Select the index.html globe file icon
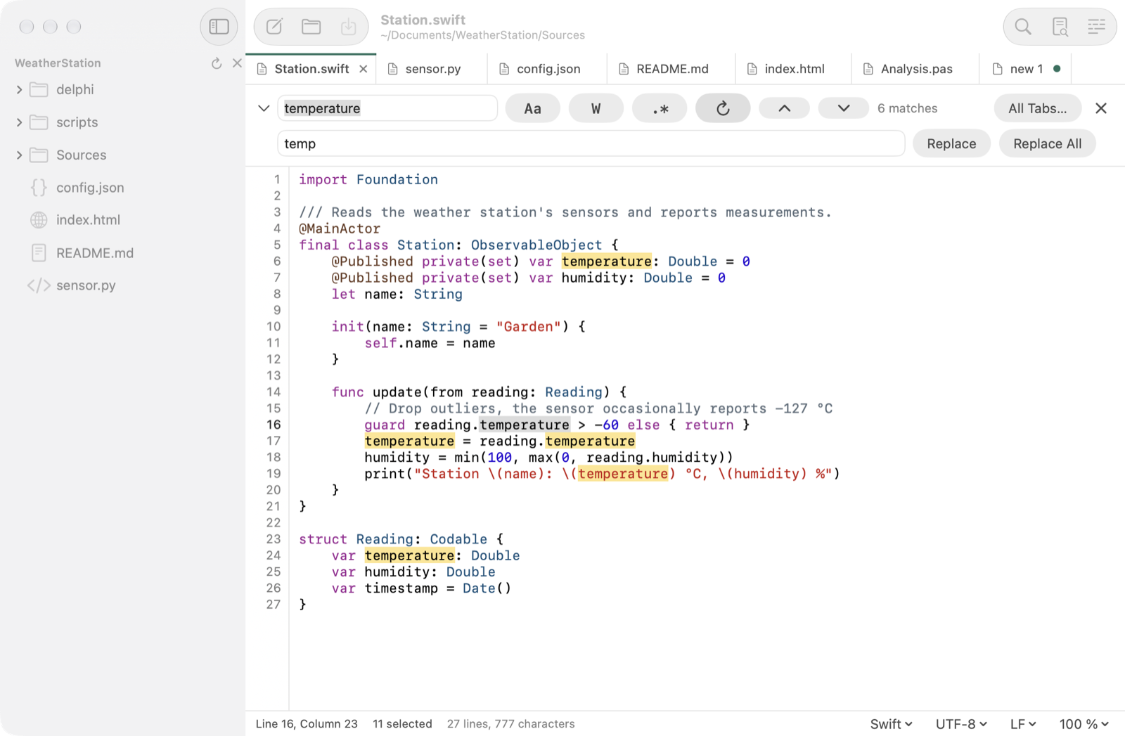This screenshot has width=1125, height=736. 39,220
